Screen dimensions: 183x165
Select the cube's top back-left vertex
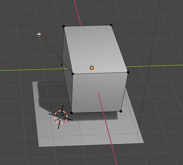[x=64, y=26]
